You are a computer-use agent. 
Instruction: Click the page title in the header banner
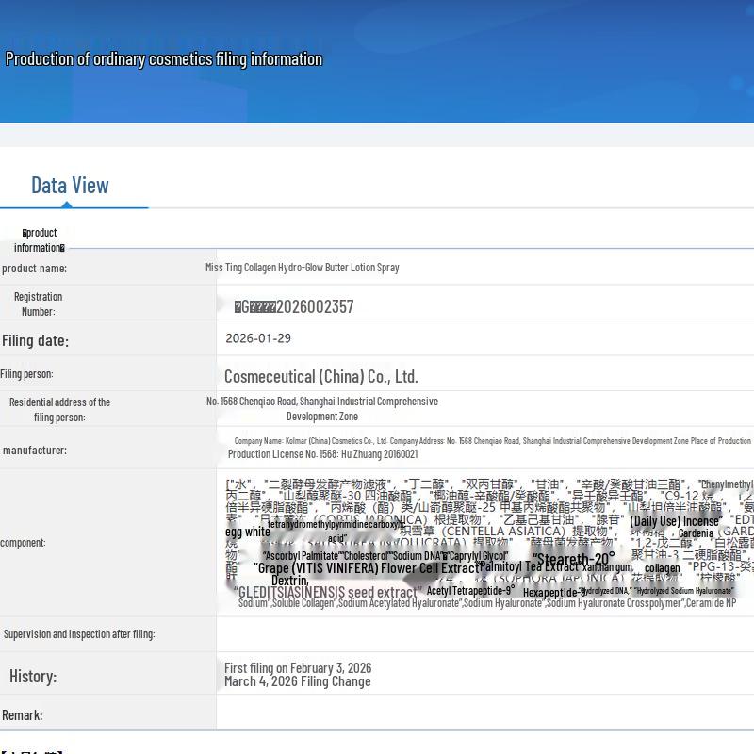coord(164,59)
